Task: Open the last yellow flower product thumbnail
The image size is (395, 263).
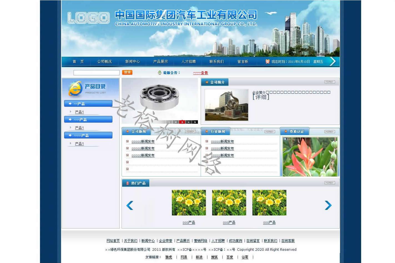Action: (x=269, y=203)
